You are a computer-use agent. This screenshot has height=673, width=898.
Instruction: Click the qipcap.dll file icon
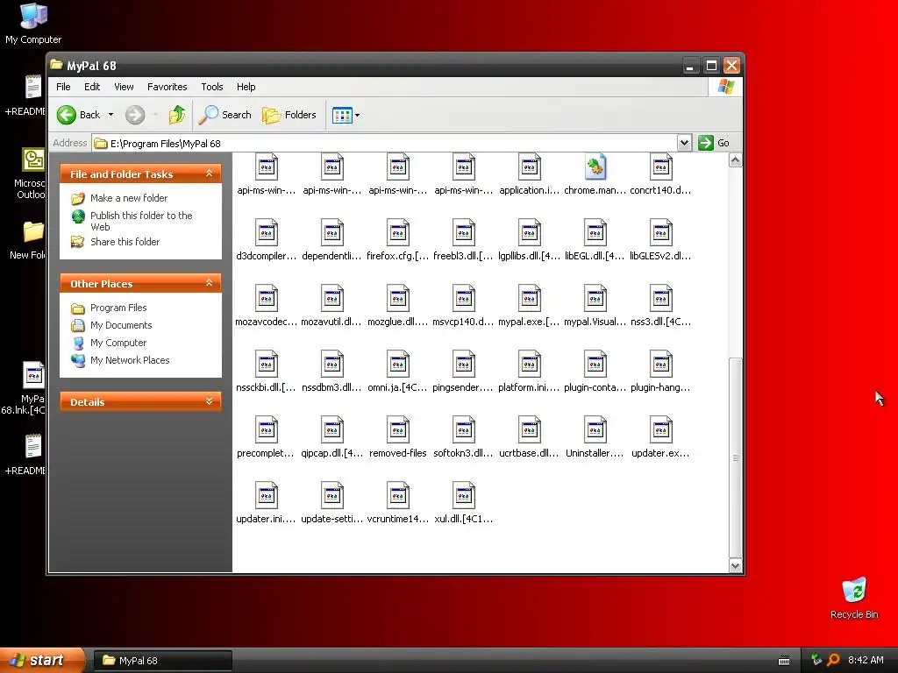click(332, 430)
